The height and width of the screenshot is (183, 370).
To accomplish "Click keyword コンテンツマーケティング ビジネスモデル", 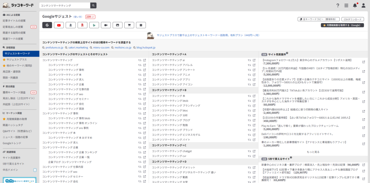I will click(176, 135).
